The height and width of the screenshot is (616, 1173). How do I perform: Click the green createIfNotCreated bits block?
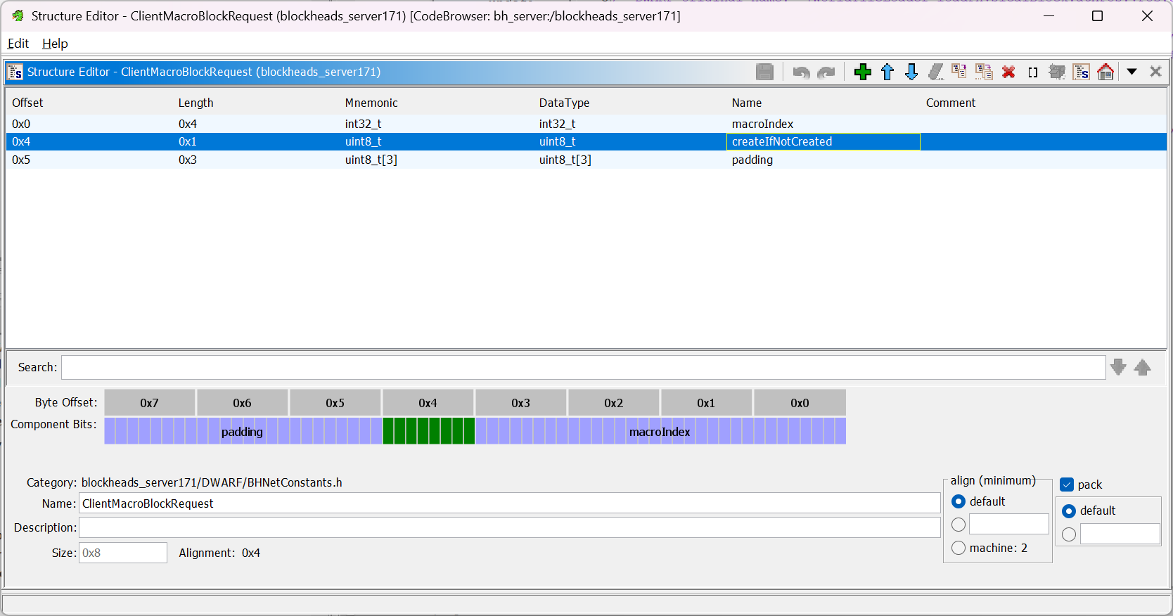point(428,431)
